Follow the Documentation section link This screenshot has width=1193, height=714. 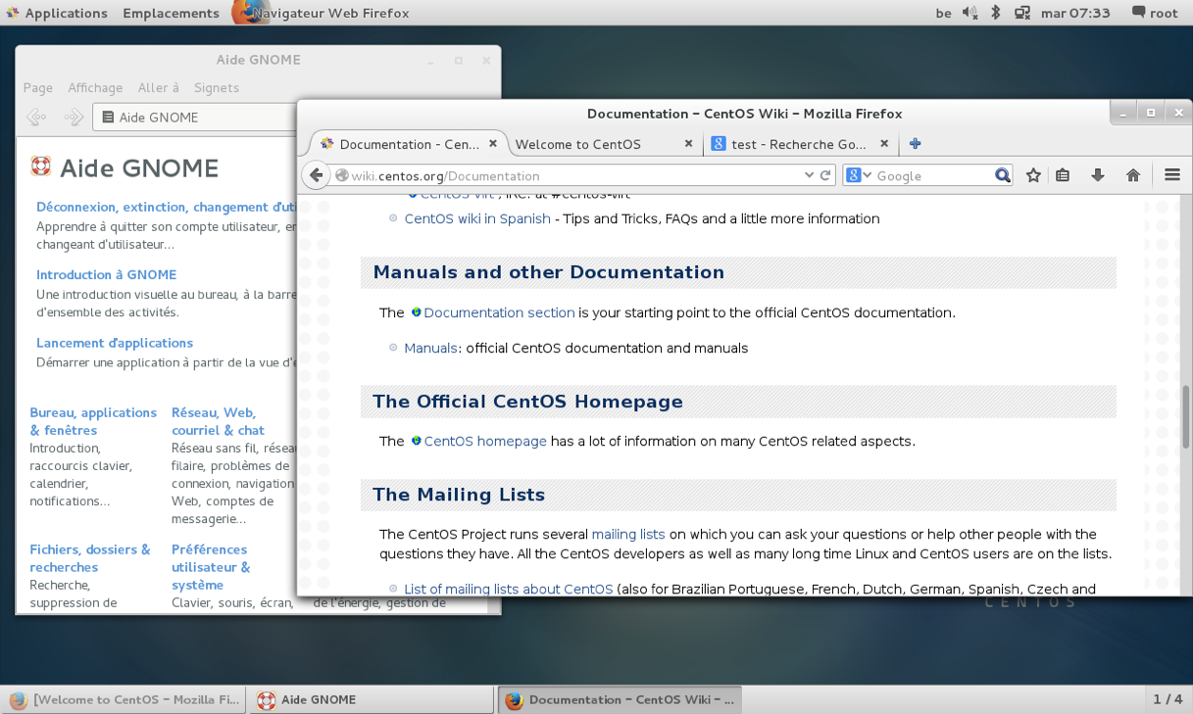(x=499, y=312)
